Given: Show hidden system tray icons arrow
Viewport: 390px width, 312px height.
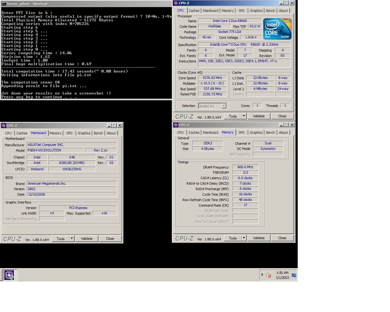Looking at the screenshot, I should pyautogui.click(x=262, y=275).
